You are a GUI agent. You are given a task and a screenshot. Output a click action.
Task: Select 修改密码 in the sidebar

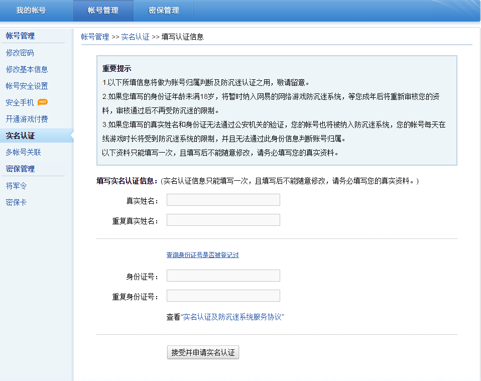(x=20, y=53)
